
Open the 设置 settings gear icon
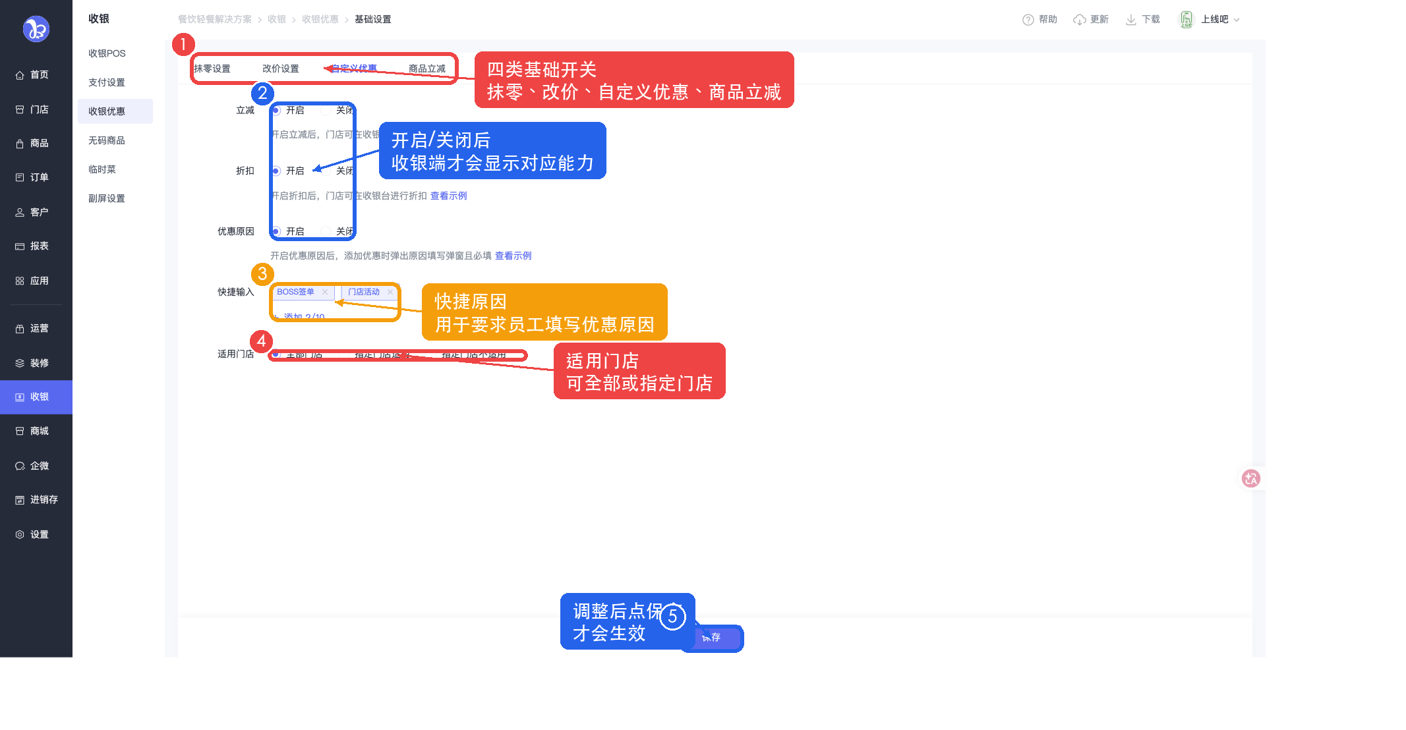[20, 534]
